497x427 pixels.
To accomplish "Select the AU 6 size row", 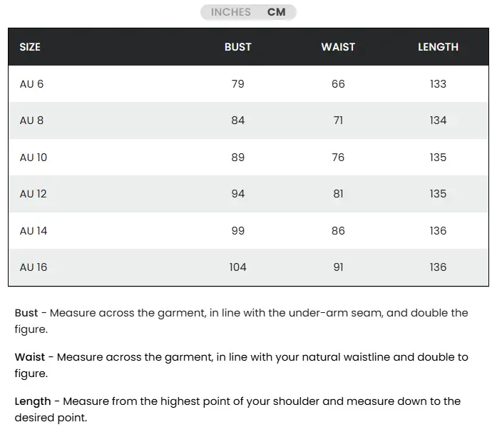I will tap(32, 84).
